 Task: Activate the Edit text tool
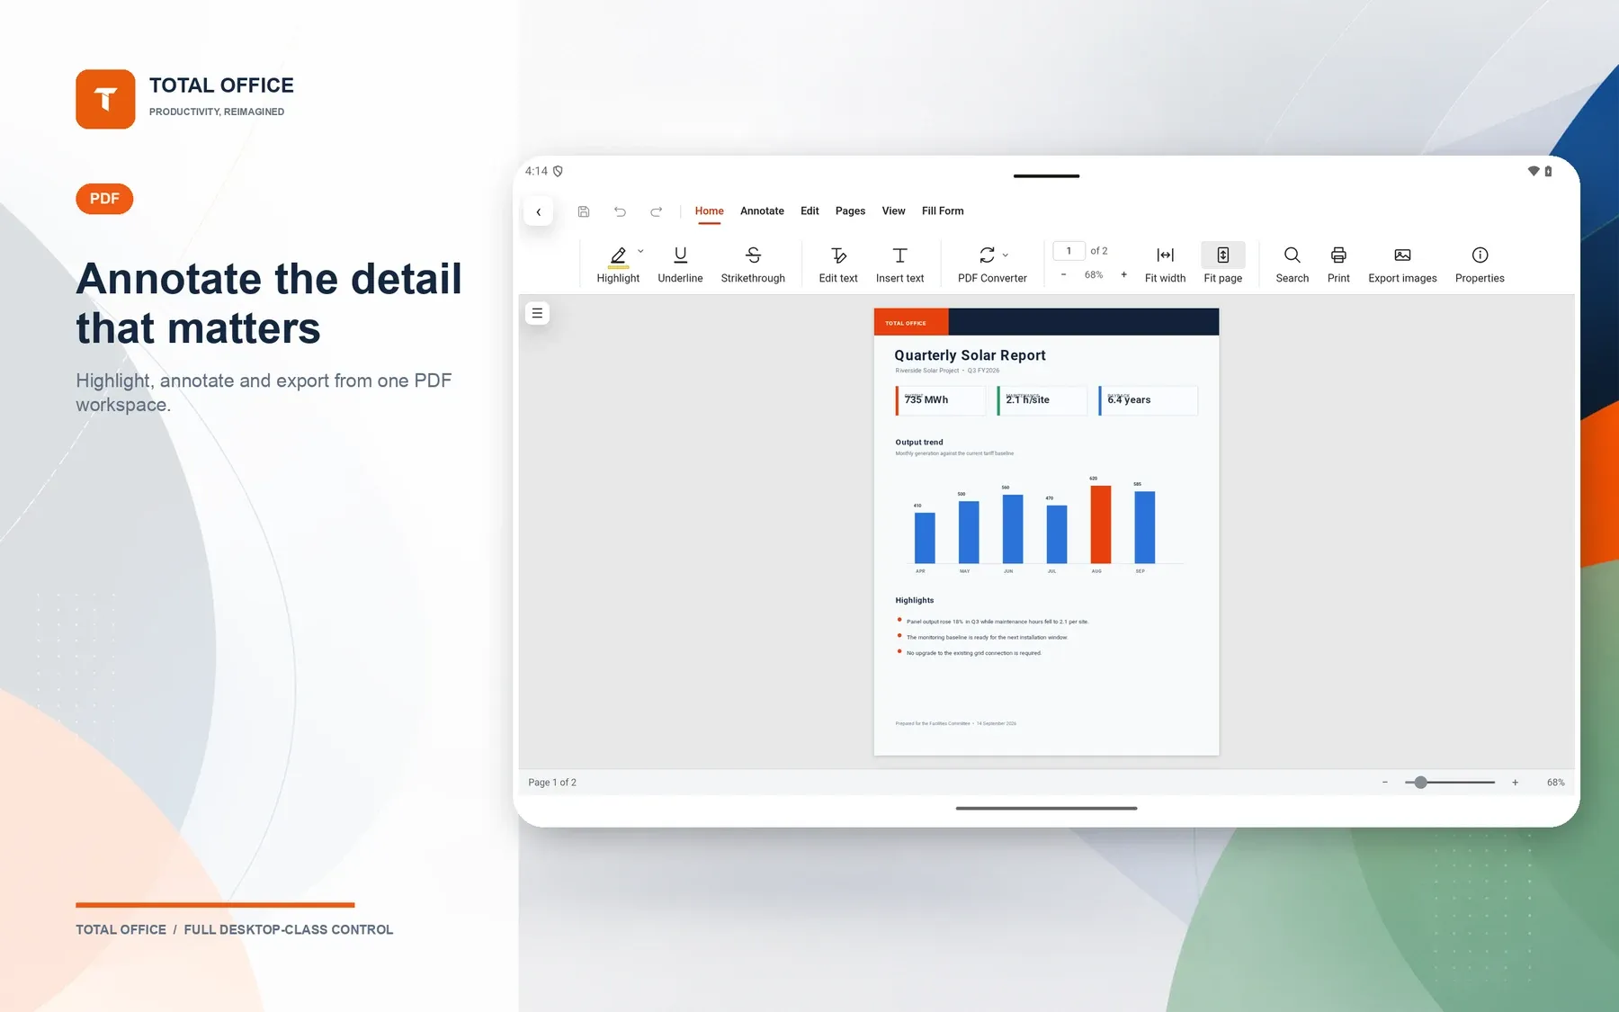point(838,264)
